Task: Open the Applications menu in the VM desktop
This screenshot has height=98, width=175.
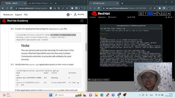Action: tap(102, 17)
